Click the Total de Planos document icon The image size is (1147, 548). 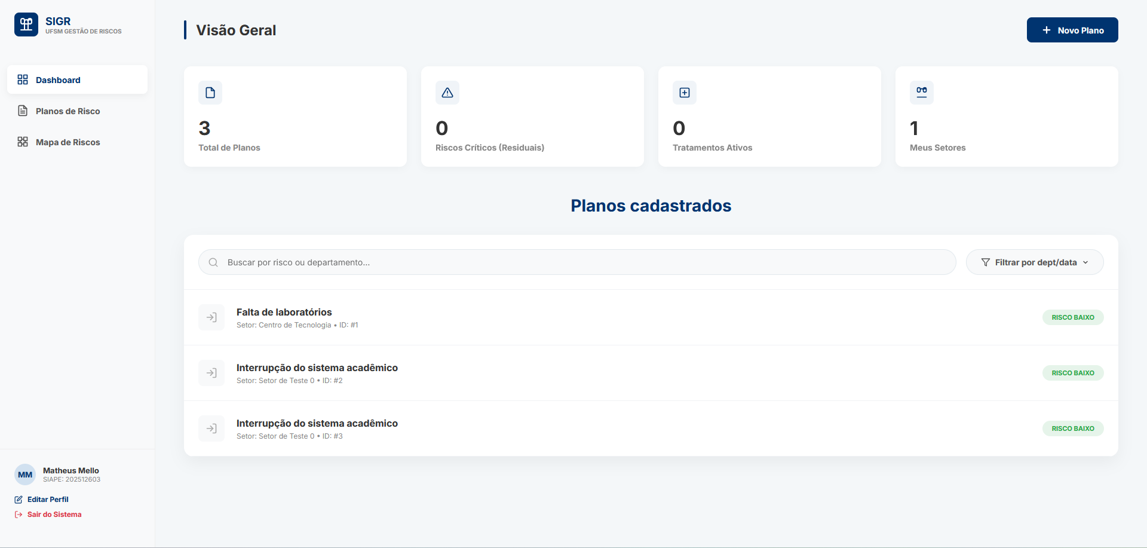pyautogui.click(x=210, y=93)
